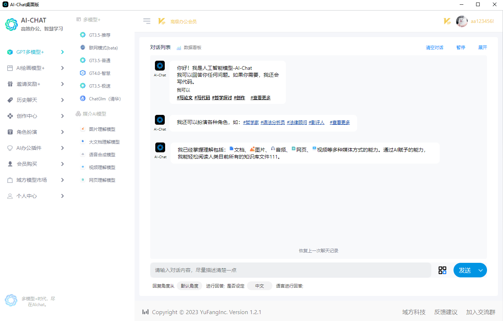Image resolution: width=503 pixels, height=321 pixels.
Task: Click the 会员购买 person icon
Action: click(10, 164)
